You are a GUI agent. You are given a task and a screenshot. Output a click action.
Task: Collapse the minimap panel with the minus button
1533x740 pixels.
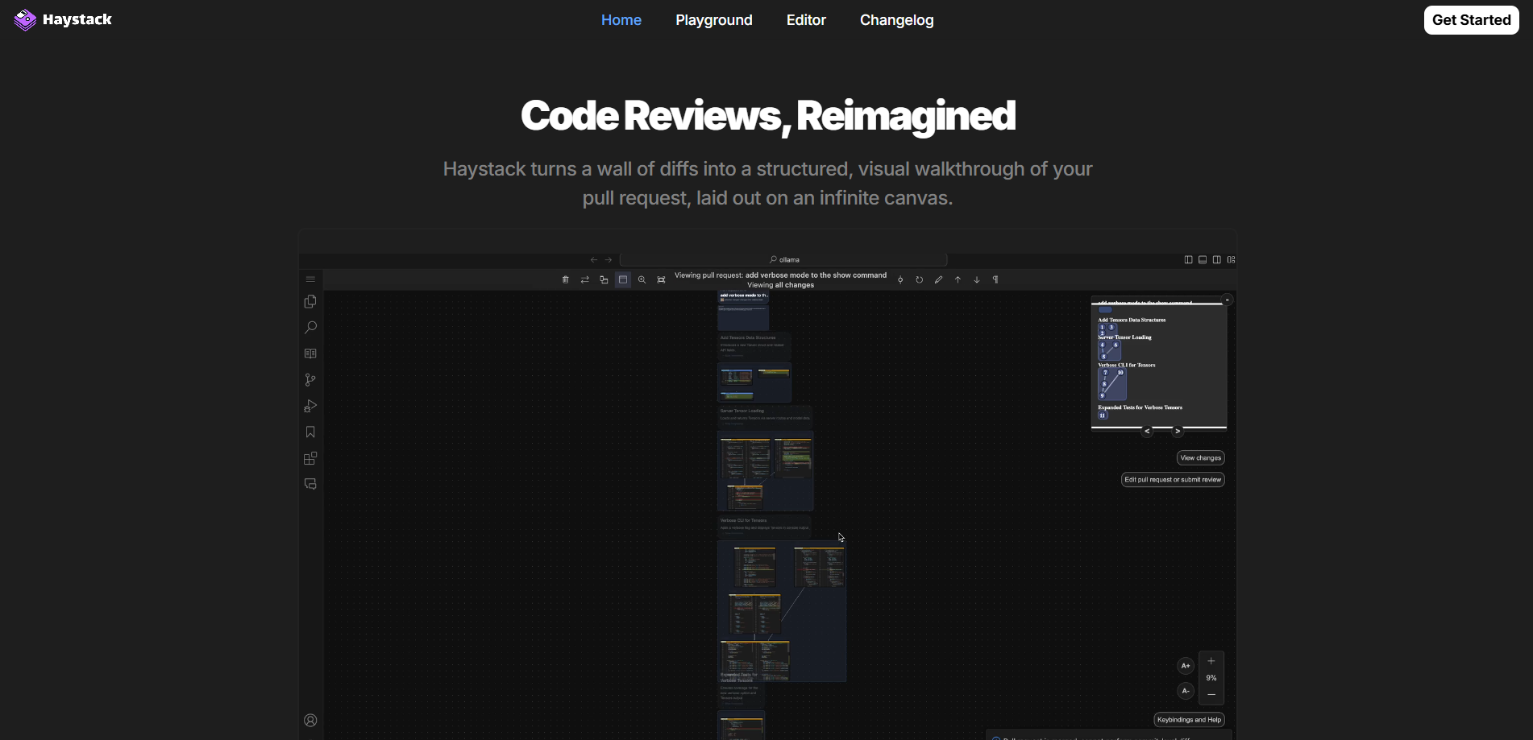pyautogui.click(x=1228, y=300)
